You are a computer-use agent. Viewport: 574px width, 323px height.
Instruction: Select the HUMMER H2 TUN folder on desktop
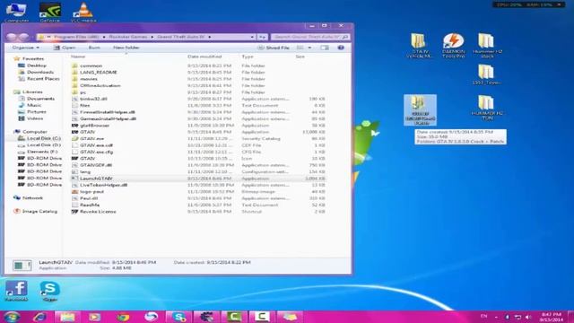487,108
